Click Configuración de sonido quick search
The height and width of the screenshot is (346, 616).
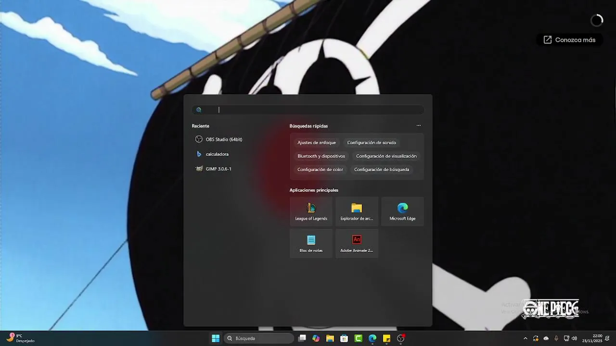[x=372, y=143]
